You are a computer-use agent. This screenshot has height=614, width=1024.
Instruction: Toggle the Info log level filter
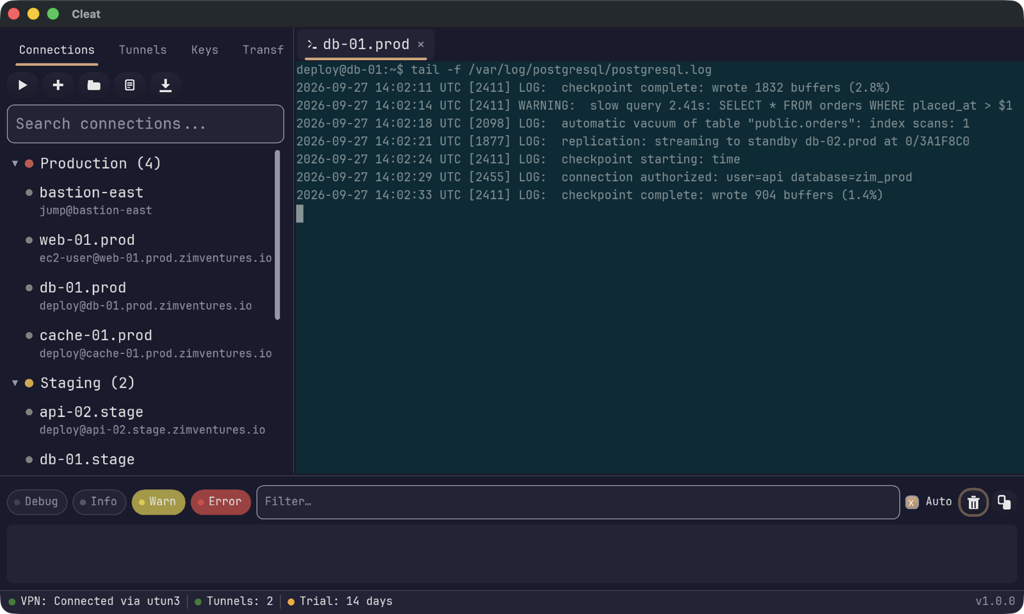click(x=99, y=502)
